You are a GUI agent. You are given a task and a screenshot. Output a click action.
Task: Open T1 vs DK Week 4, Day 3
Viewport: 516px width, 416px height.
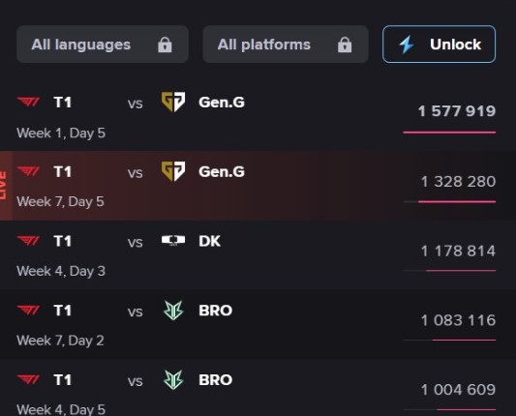pos(258,255)
